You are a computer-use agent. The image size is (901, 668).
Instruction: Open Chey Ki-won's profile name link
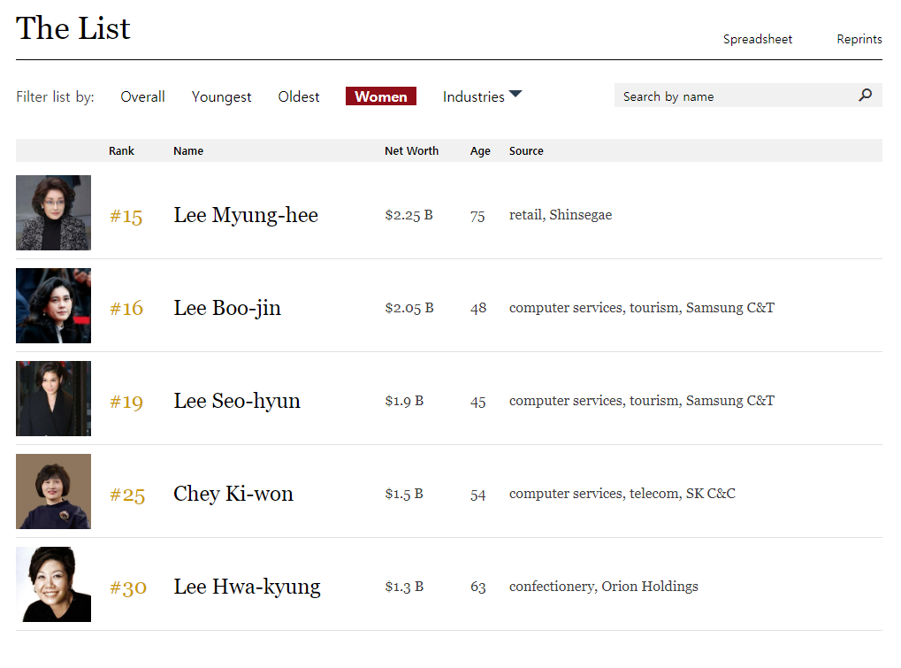233,494
